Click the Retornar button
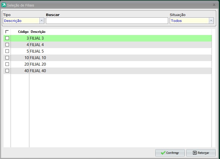This screenshot has width=220, height=159. click(x=201, y=153)
